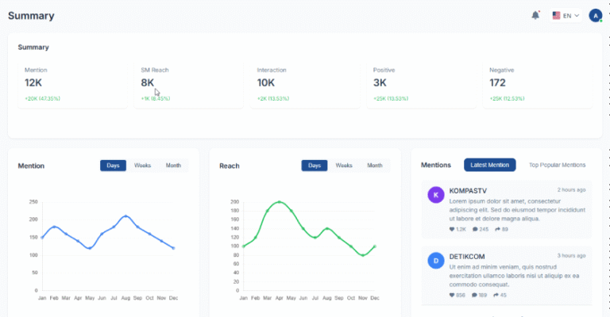The width and height of the screenshot is (610, 317).
Task: Click the Apr peak on Reach chart
Action: coord(279,202)
